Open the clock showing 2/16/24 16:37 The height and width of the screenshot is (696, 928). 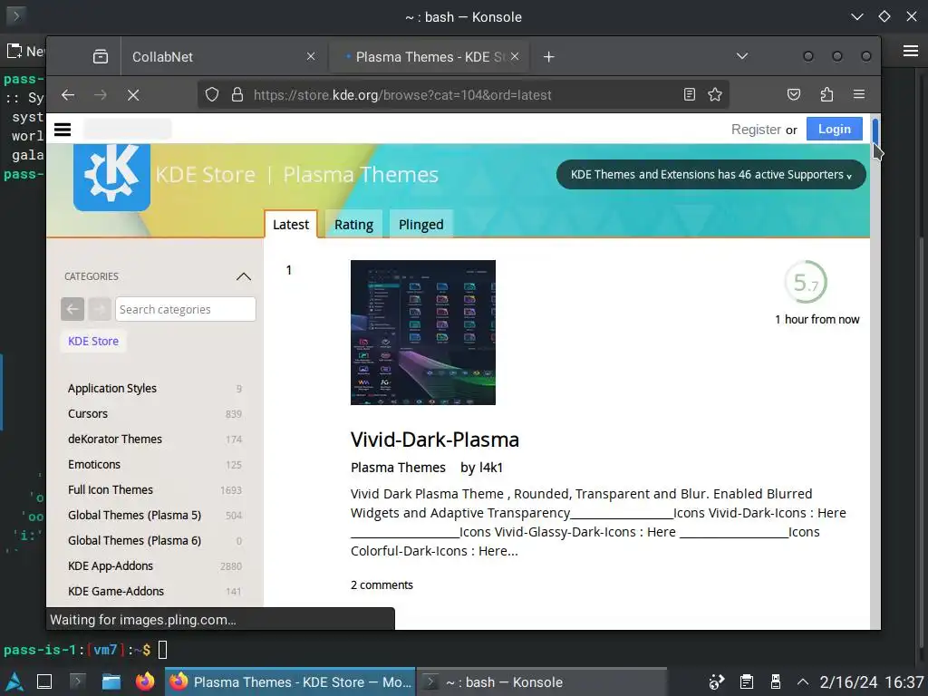click(872, 681)
